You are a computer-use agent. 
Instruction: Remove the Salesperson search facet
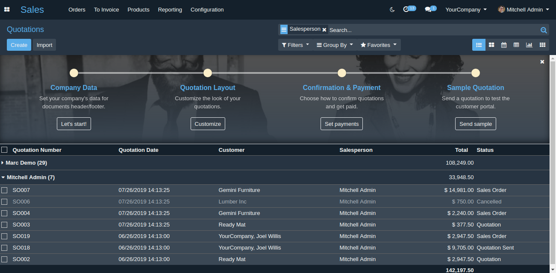tap(324, 30)
